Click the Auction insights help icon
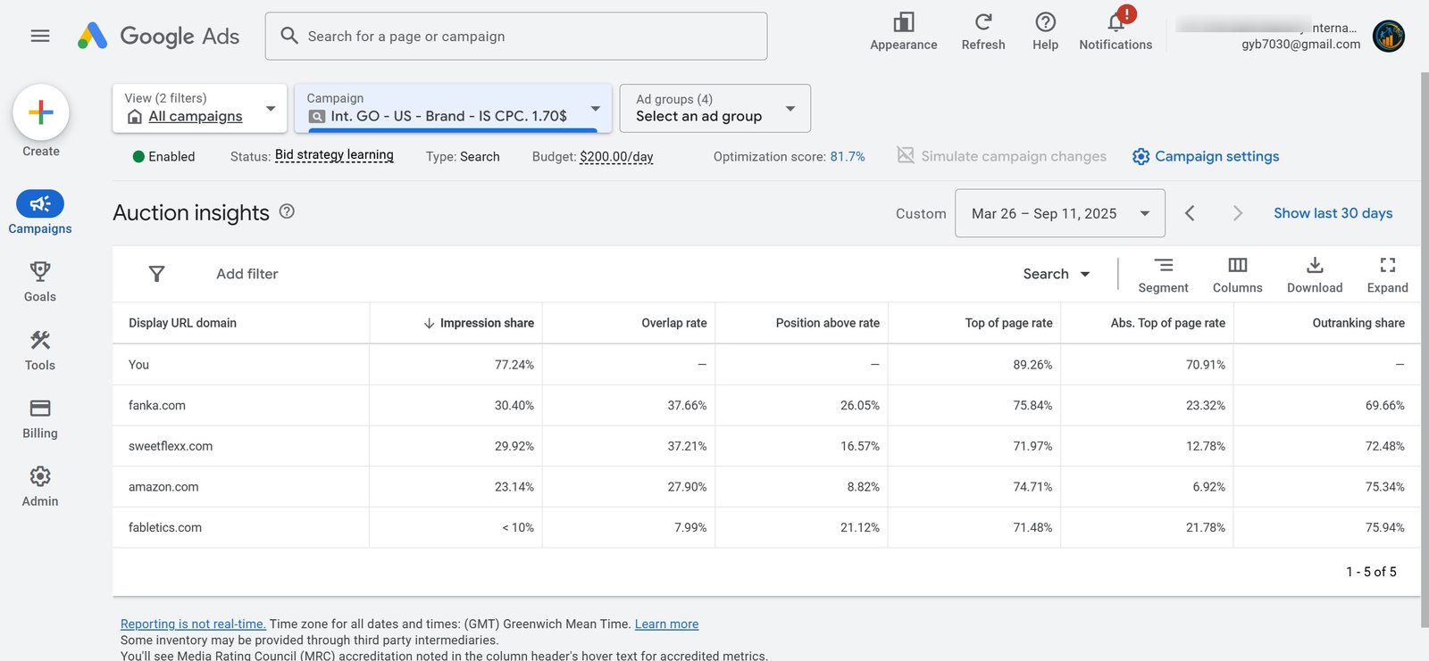Screen dimensions: 1429x661 coord(287,211)
